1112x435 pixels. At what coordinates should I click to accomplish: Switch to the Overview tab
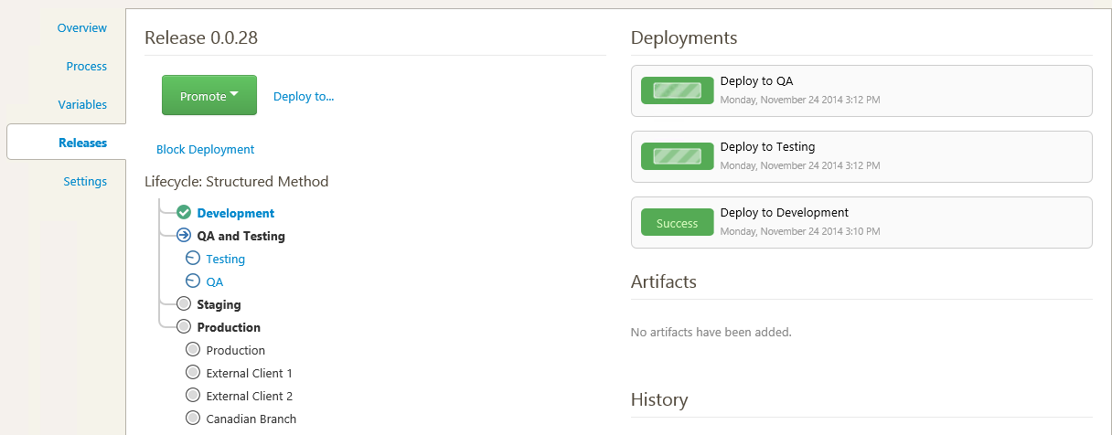pos(81,28)
